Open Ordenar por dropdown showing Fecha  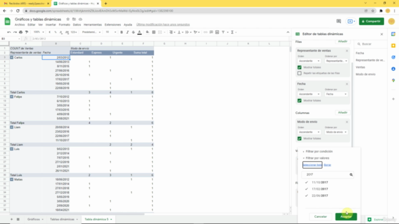coord(336,94)
